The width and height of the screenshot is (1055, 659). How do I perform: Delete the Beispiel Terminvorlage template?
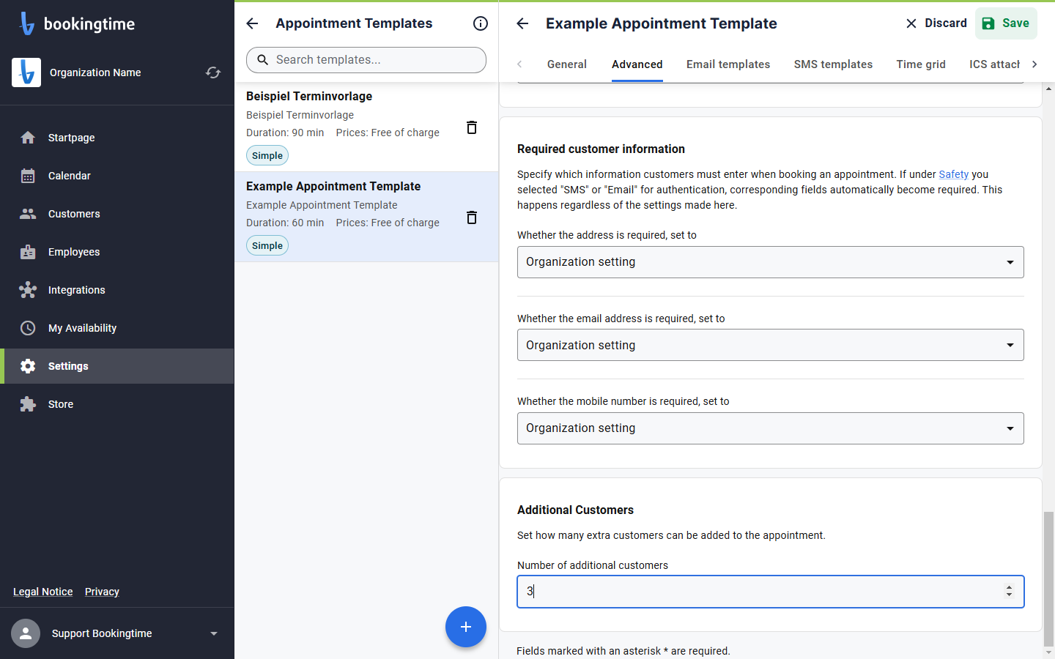472,127
